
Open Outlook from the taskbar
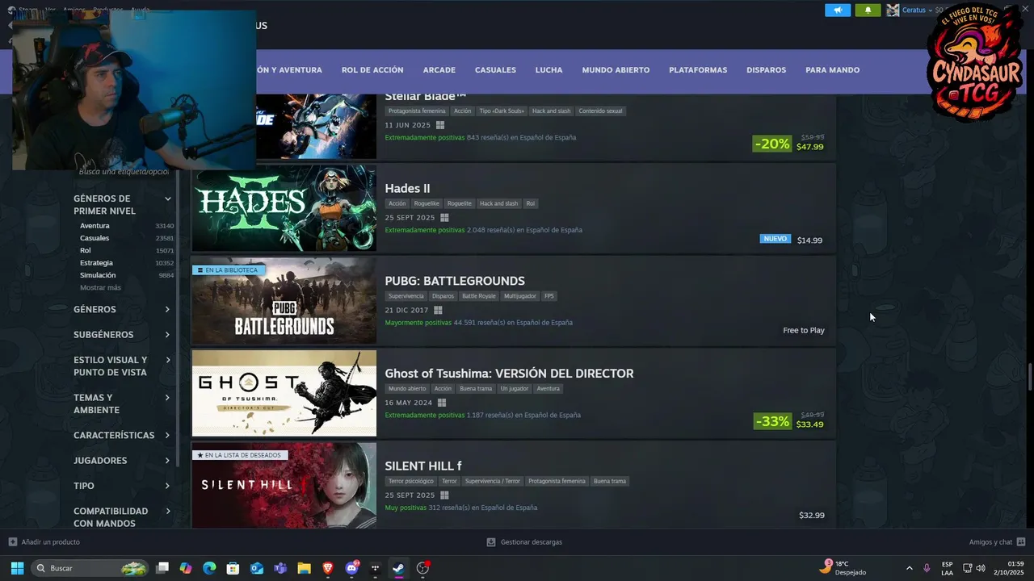(x=257, y=568)
